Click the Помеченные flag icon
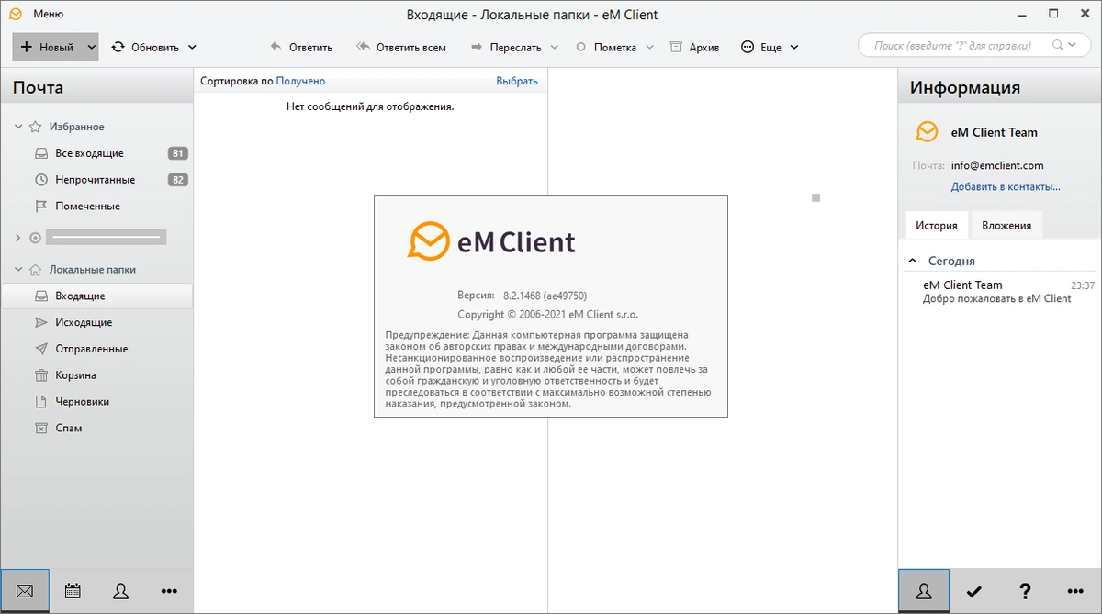Image resolution: width=1102 pixels, height=614 pixels. (40, 207)
